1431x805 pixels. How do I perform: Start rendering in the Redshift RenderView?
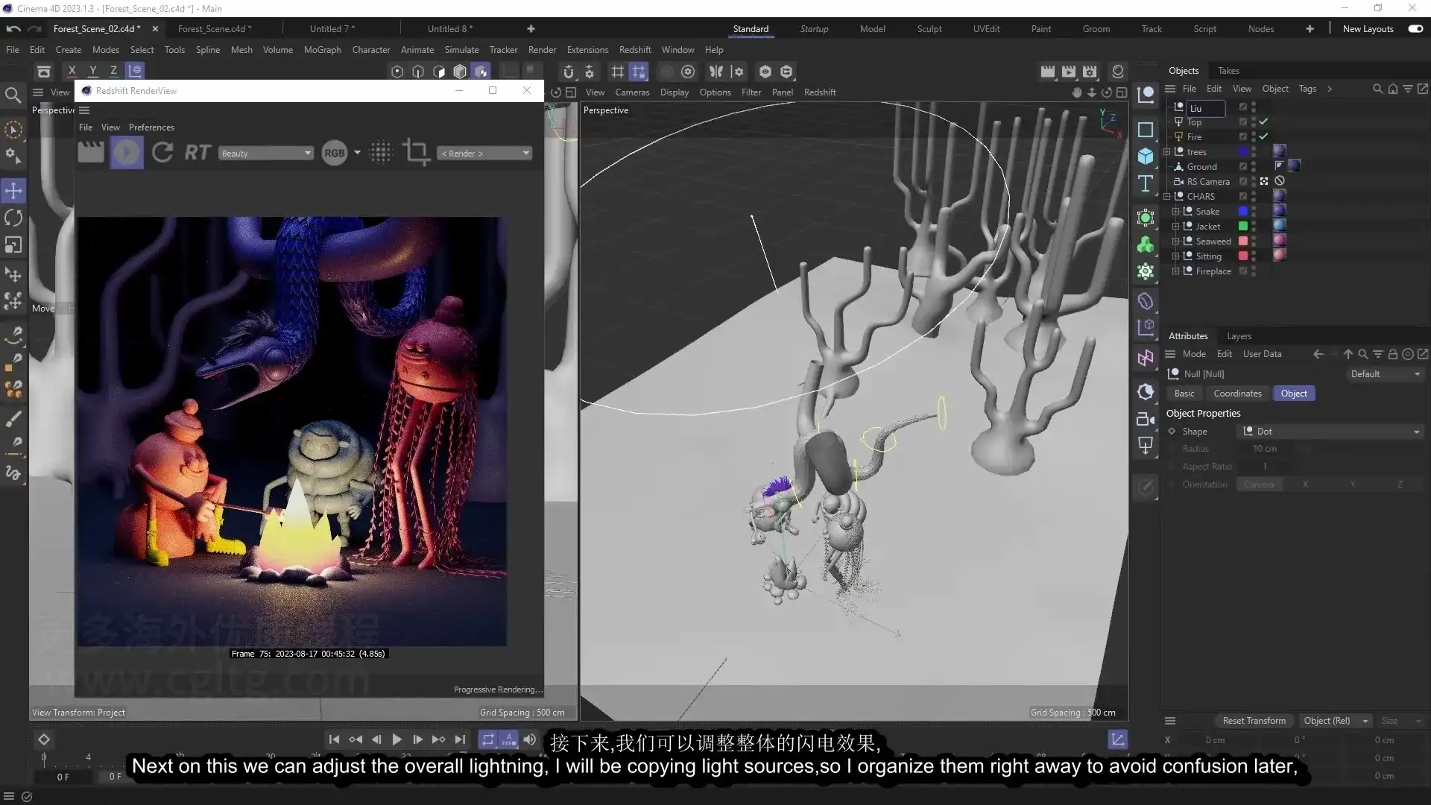click(127, 152)
